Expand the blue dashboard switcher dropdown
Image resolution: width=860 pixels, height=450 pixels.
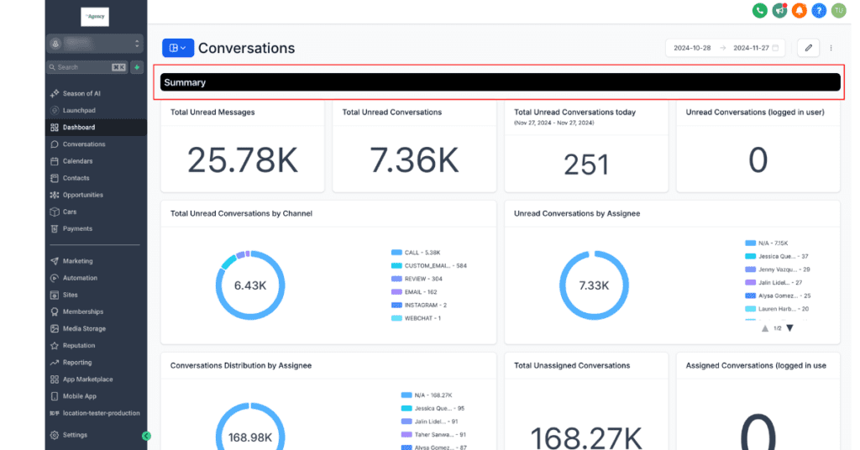(x=178, y=48)
